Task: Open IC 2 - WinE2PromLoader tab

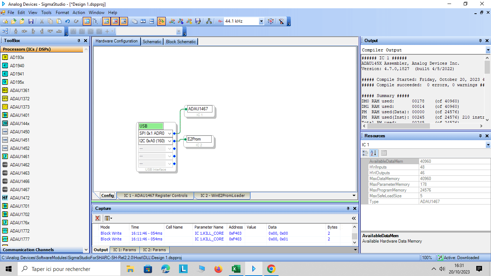Action: [222, 195]
